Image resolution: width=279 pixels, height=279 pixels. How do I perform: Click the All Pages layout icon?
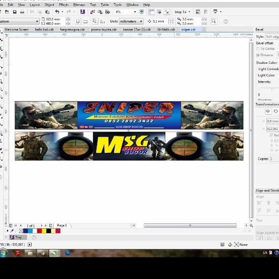coord(95,21)
